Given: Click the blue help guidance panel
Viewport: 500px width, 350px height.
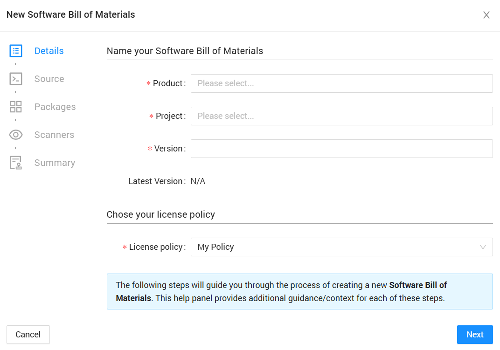Looking at the screenshot, I should (x=299, y=291).
